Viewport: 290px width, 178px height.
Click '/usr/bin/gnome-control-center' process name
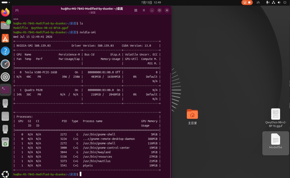(x=106, y=148)
